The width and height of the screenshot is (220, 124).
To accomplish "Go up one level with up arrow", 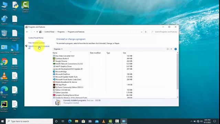I will tap(37, 32).
